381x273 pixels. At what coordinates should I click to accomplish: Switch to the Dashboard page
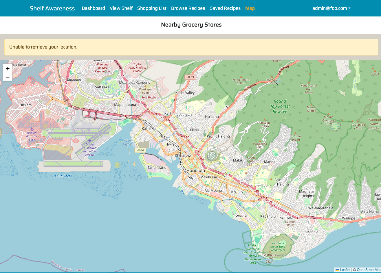click(x=93, y=8)
